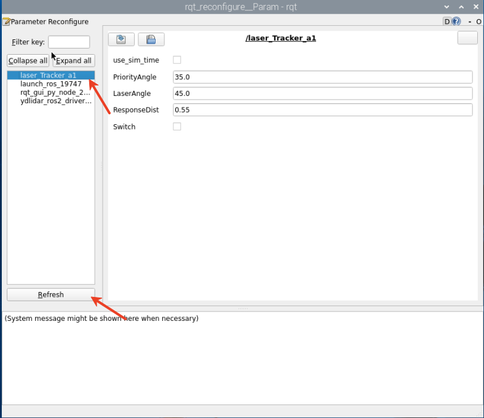
Task: Click the Switch label text
Action: (124, 127)
